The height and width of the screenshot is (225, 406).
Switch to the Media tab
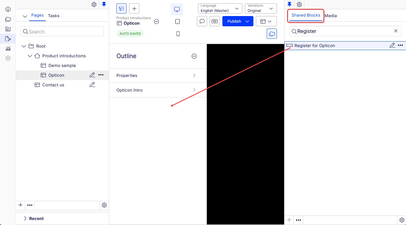tap(331, 16)
